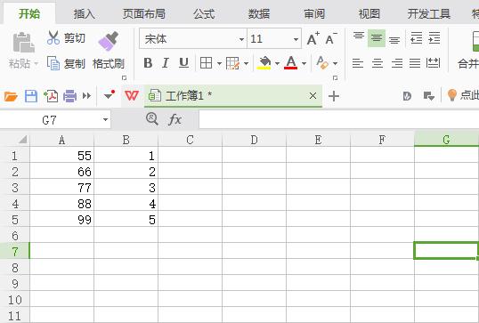Click the select all corner triangle
The image size is (479, 323).
[22, 140]
